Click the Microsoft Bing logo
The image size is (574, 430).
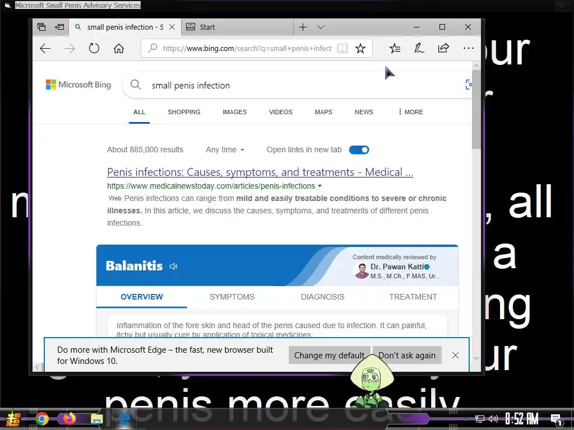[x=78, y=85]
